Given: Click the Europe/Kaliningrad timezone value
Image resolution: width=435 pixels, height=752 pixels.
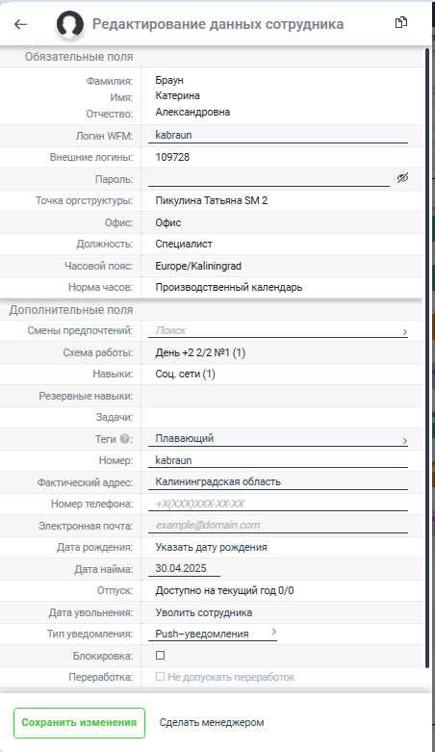Looking at the screenshot, I should pos(198,266).
